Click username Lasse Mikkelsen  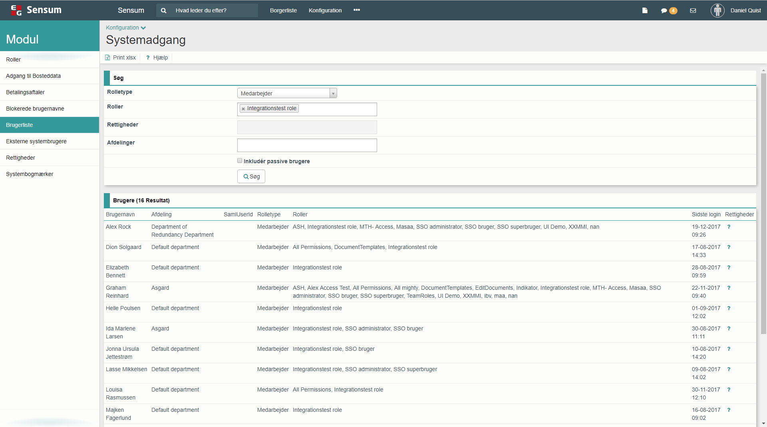pyautogui.click(x=126, y=369)
